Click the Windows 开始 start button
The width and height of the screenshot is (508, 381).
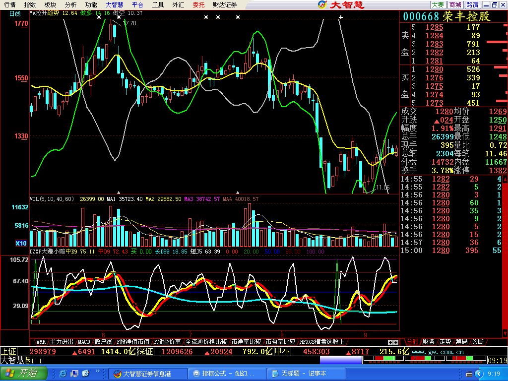[x=23, y=374]
